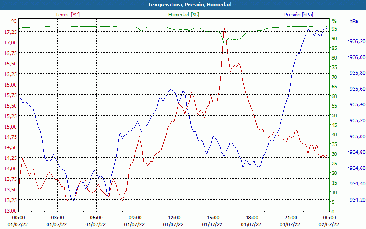366x229 pixels.
Task: Select the 'Presión [hPa]' legend label
Action: point(299,15)
